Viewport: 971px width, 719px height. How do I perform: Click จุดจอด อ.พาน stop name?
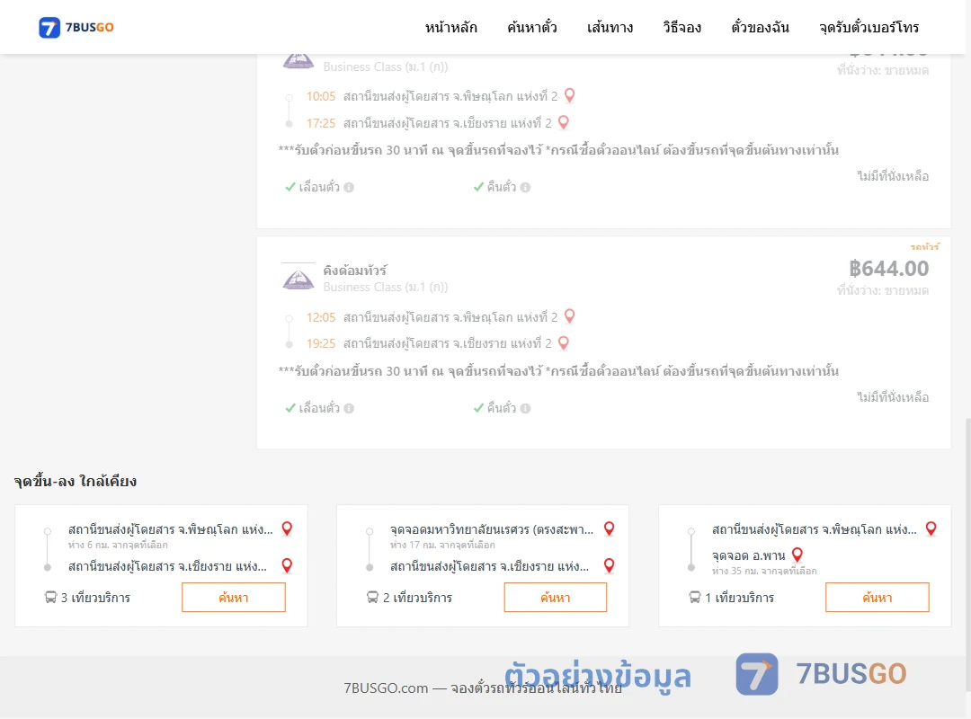pyautogui.click(x=748, y=555)
